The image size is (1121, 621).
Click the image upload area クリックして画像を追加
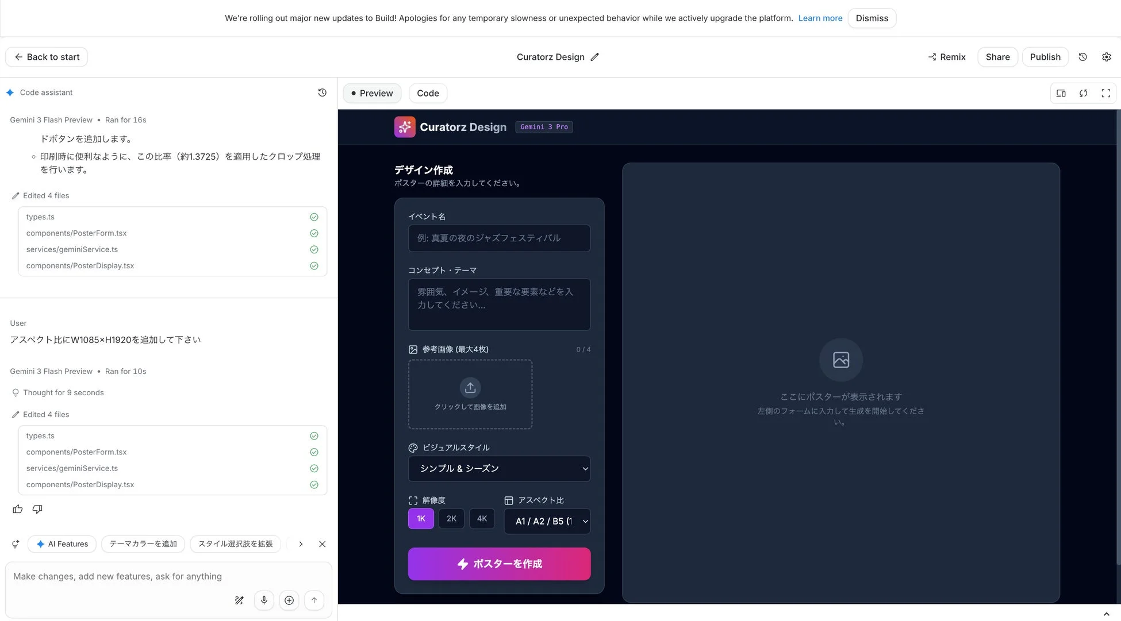[x=470, y=395]
